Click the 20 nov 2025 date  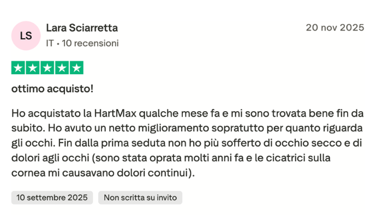[x=335, y=28]
